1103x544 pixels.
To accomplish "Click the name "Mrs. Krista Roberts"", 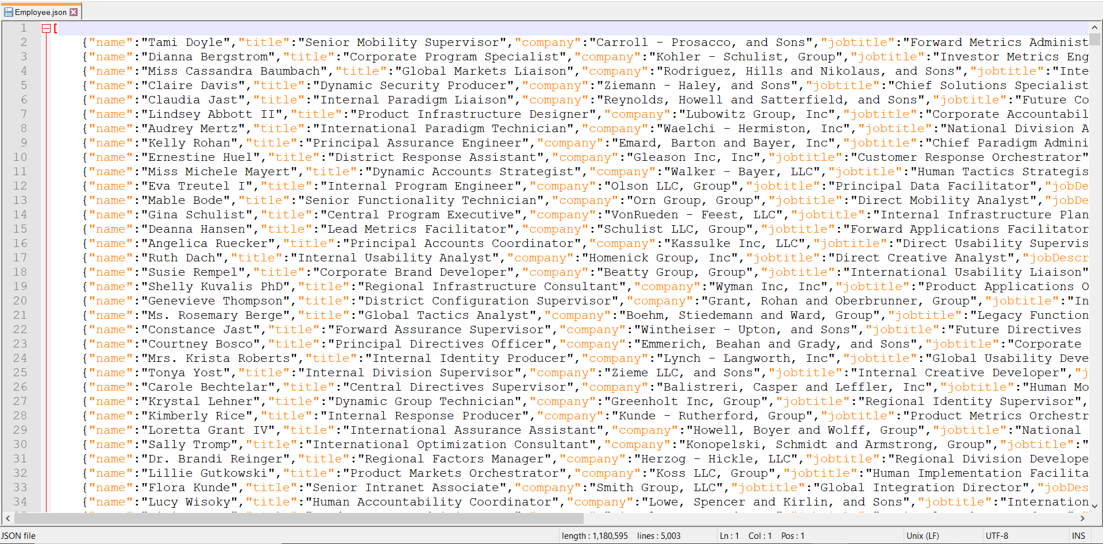I will pos(219,358).
